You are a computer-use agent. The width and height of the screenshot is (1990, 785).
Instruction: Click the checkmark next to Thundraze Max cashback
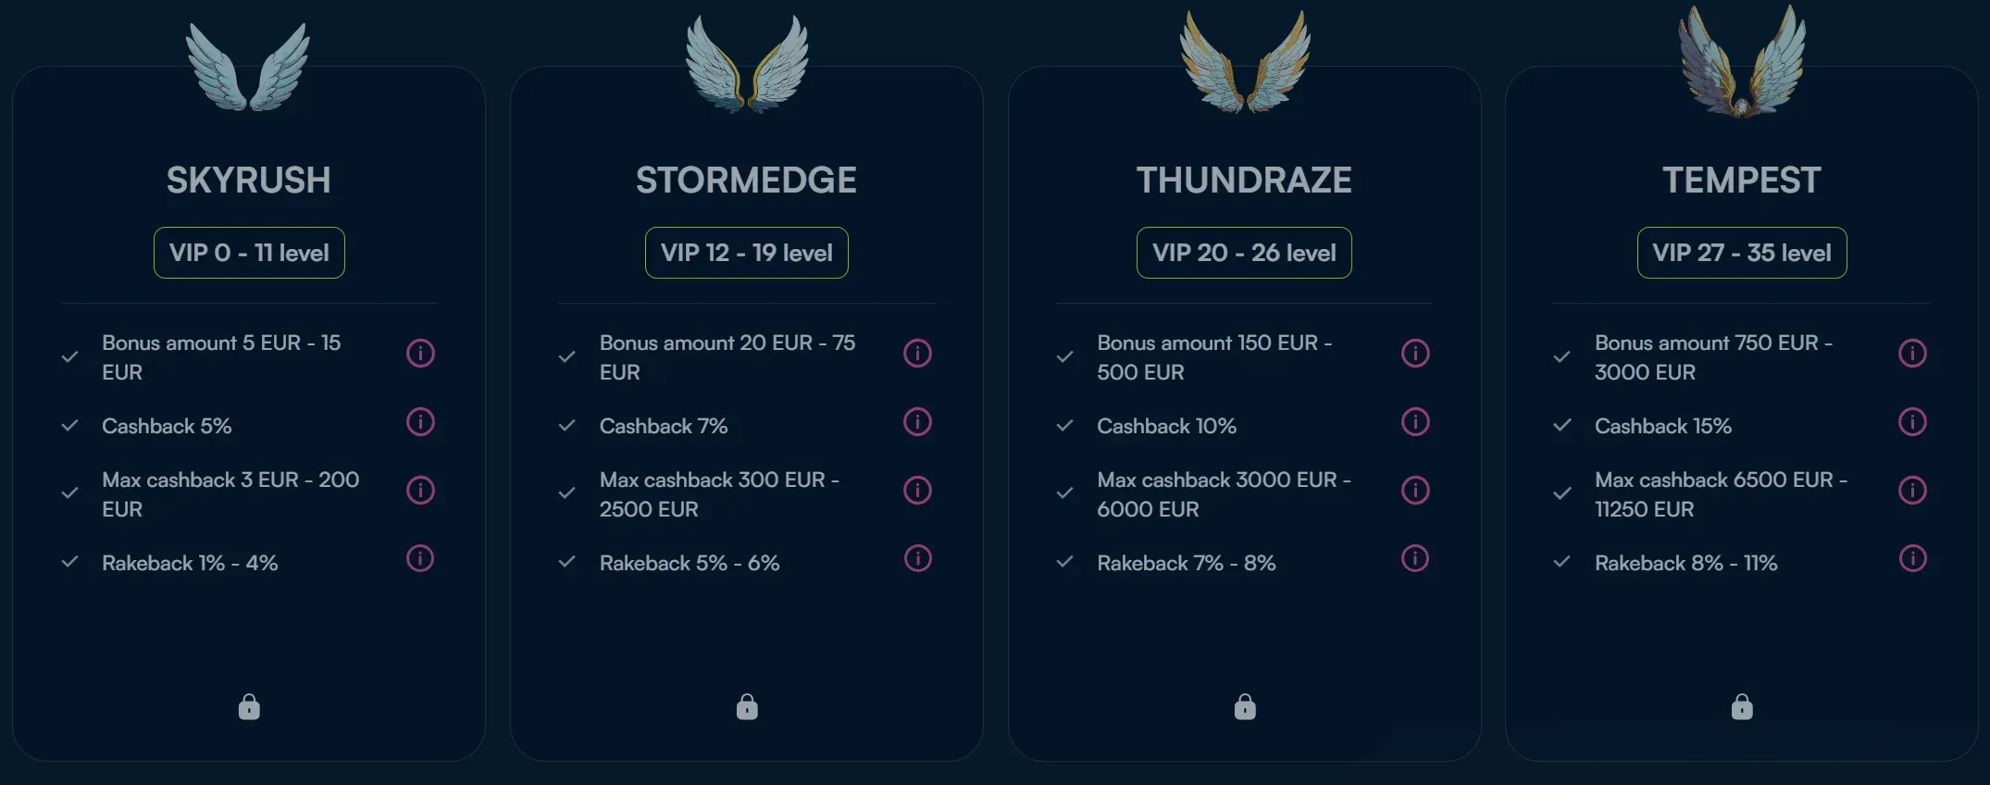pyautogui.click(x=1063, y=491)
